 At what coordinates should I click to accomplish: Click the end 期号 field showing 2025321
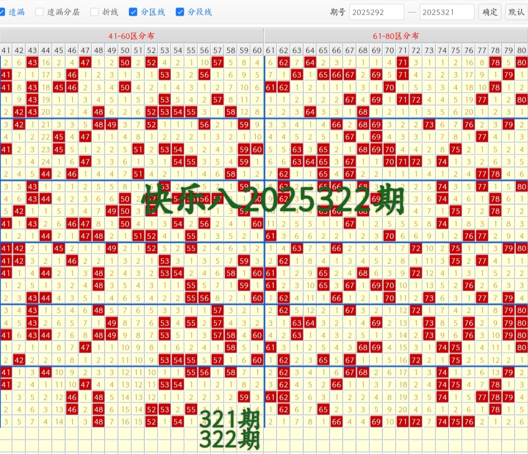click(x=447, y=12)
